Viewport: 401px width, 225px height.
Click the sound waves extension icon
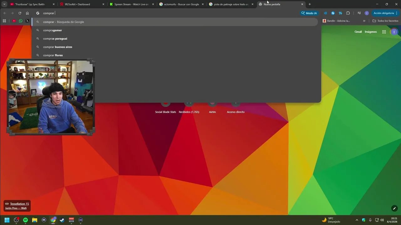click(x=325, y=13)
